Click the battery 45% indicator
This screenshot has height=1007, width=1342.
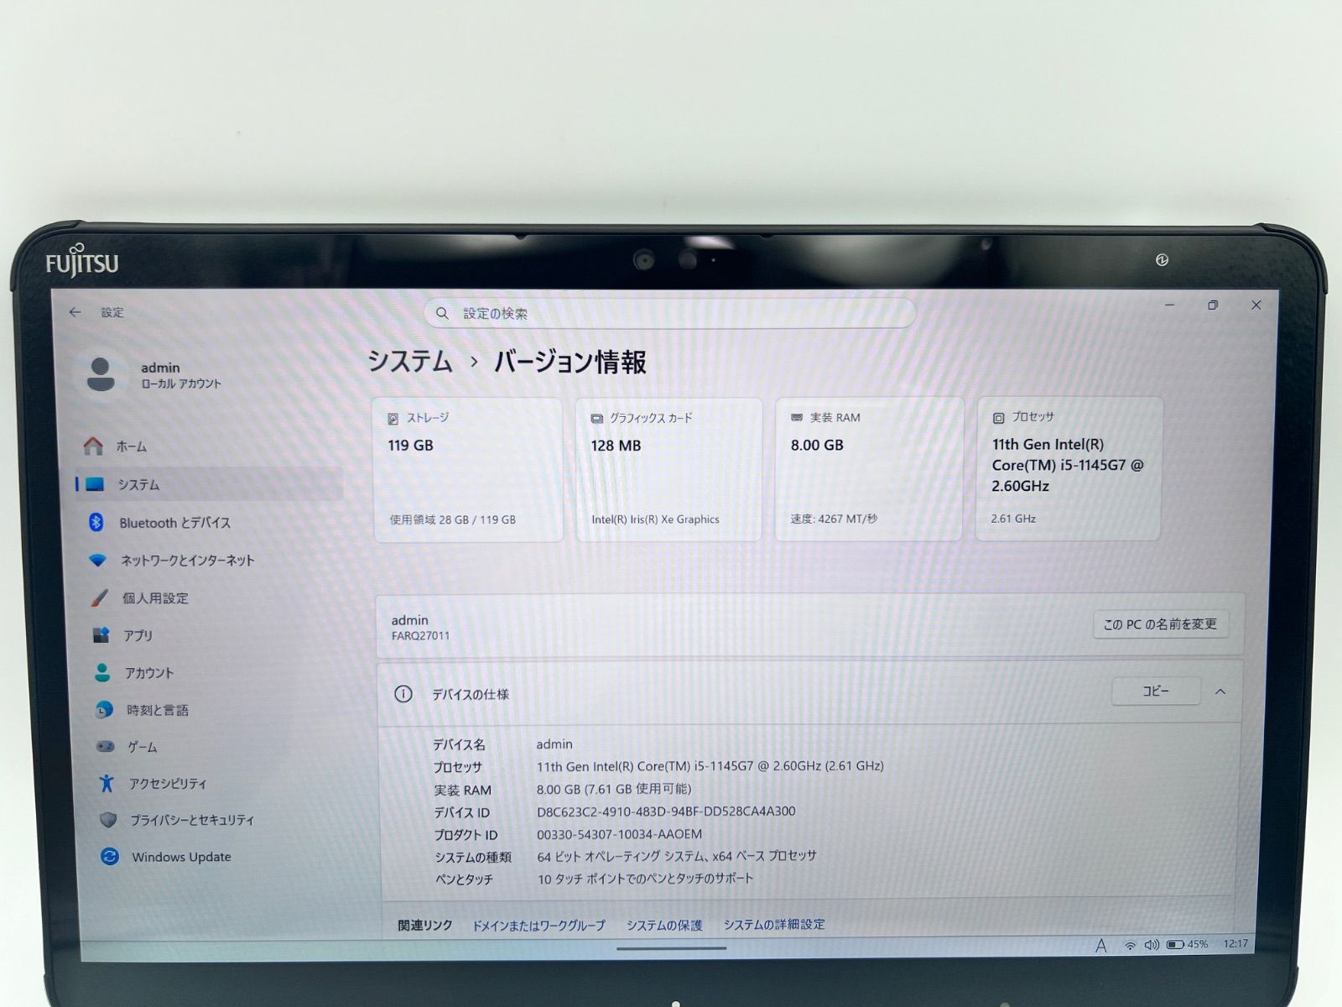[x=1187, y=944]
